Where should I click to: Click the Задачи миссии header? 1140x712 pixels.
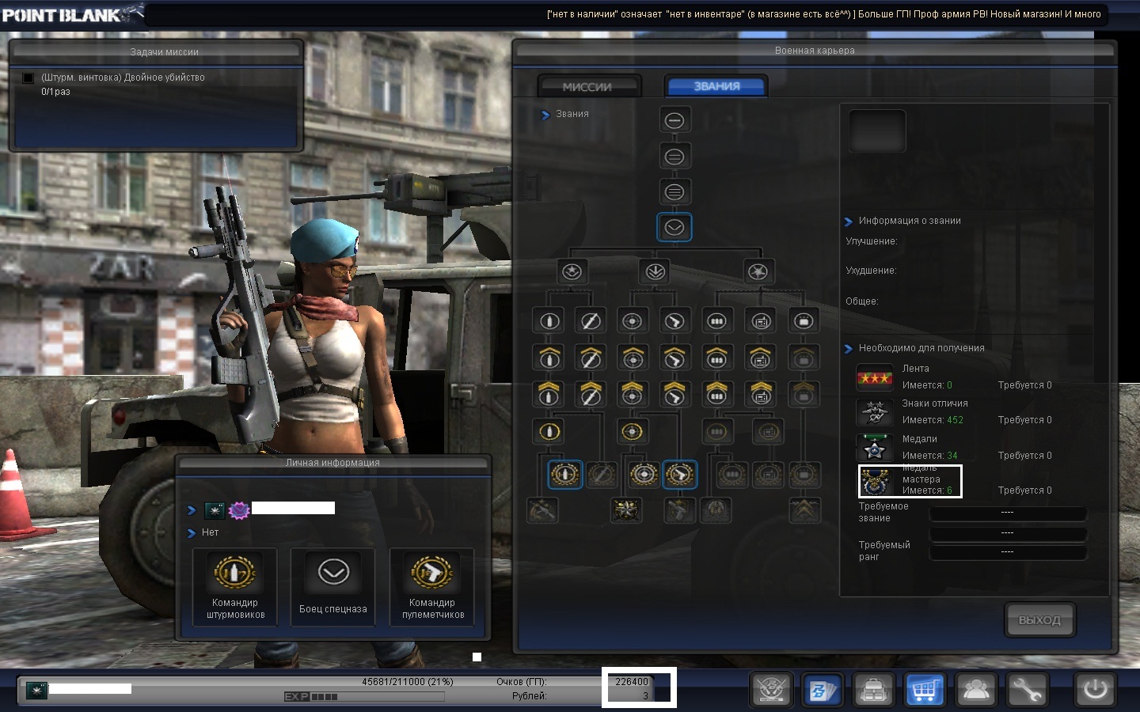tap(164, 52)
